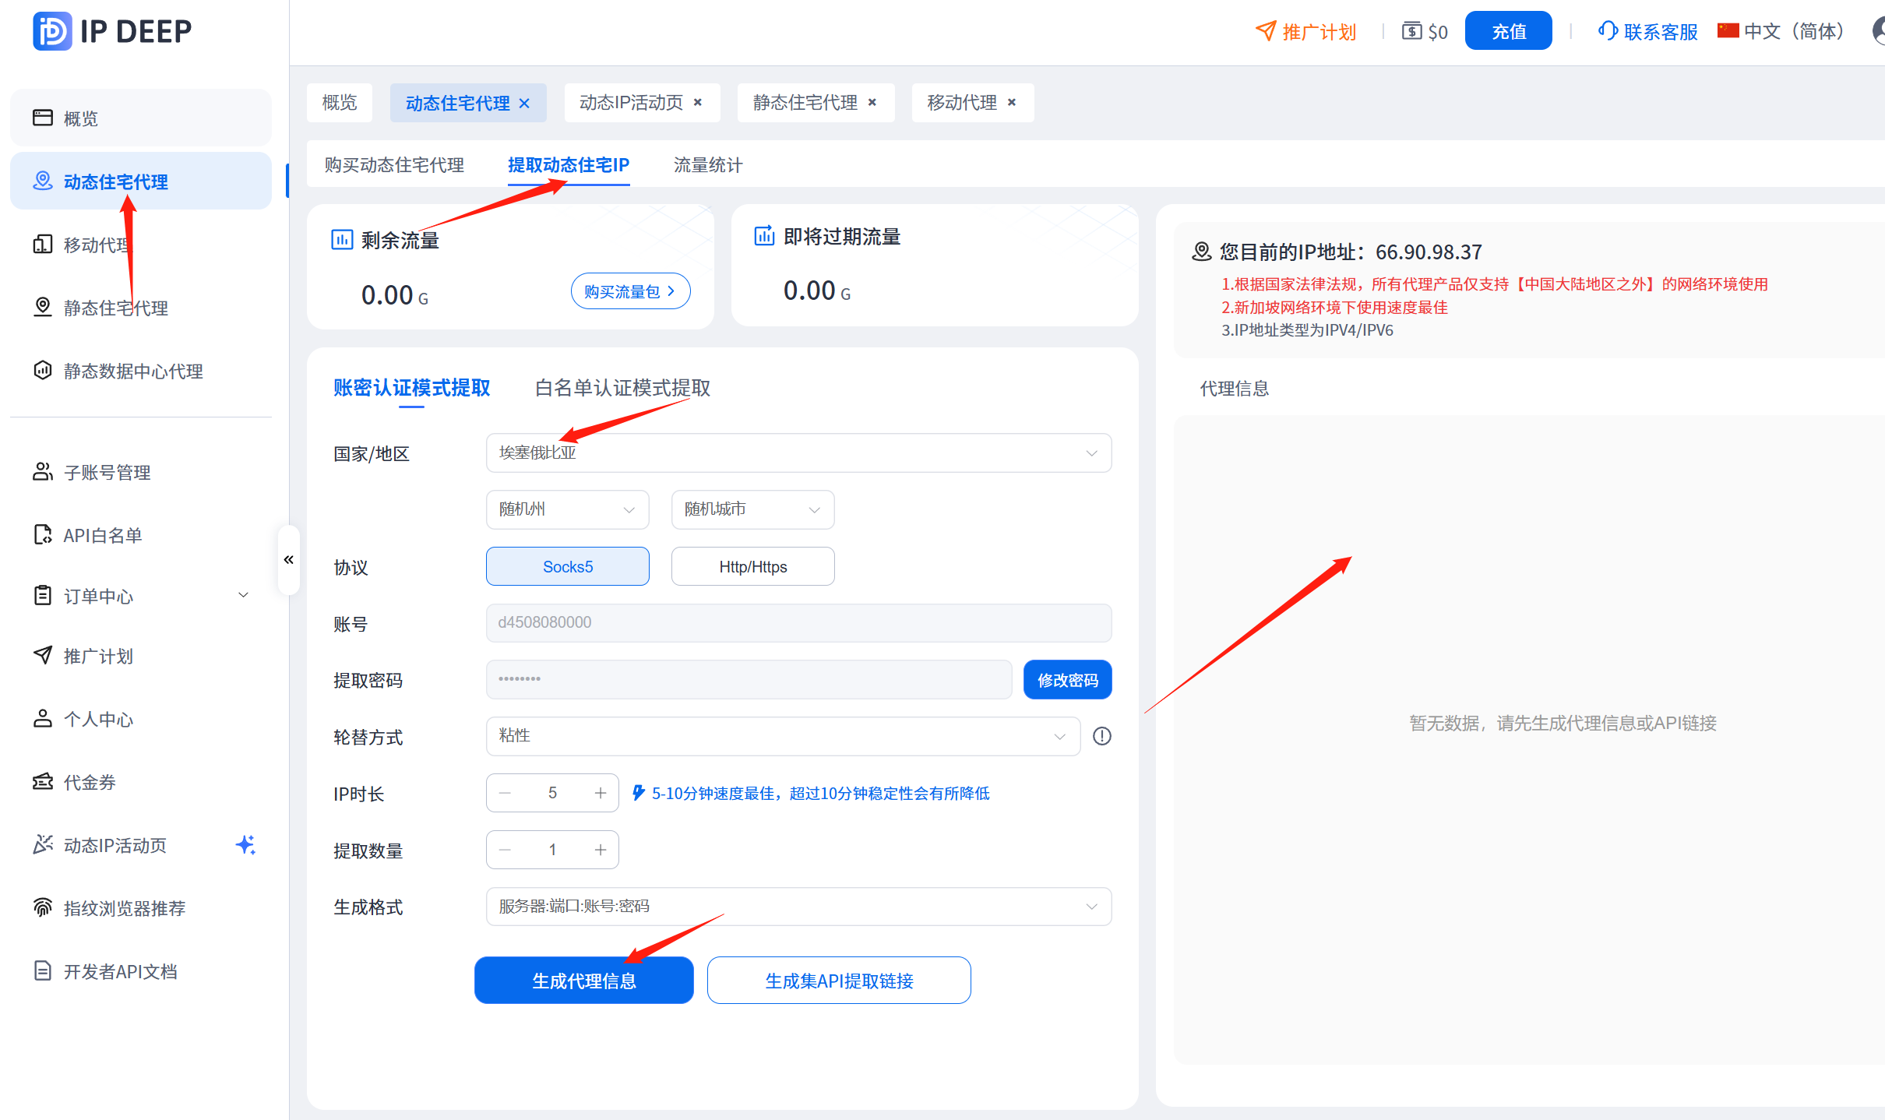Open the 购买动态住宅代理 sub-tab
The height and width of the screenshot is (1120, 1885).
click(x=394, y=165)
